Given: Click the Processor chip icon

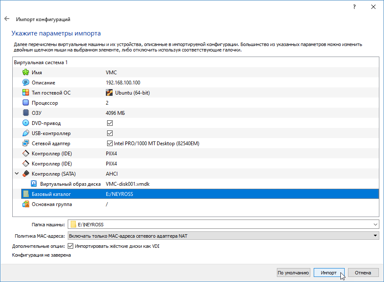Looking at the screenshot, I should coord(25,103).
